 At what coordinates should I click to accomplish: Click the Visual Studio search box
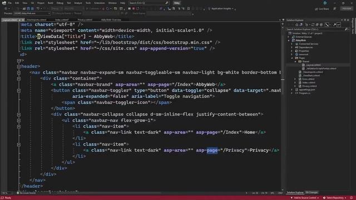[x=149, y=3]
